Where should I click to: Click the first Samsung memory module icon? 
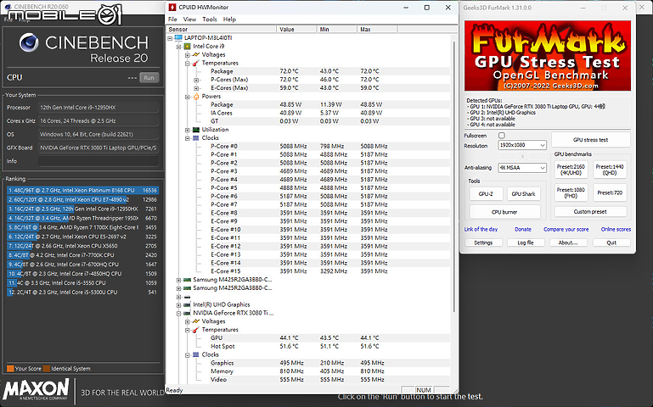[188, 280]
